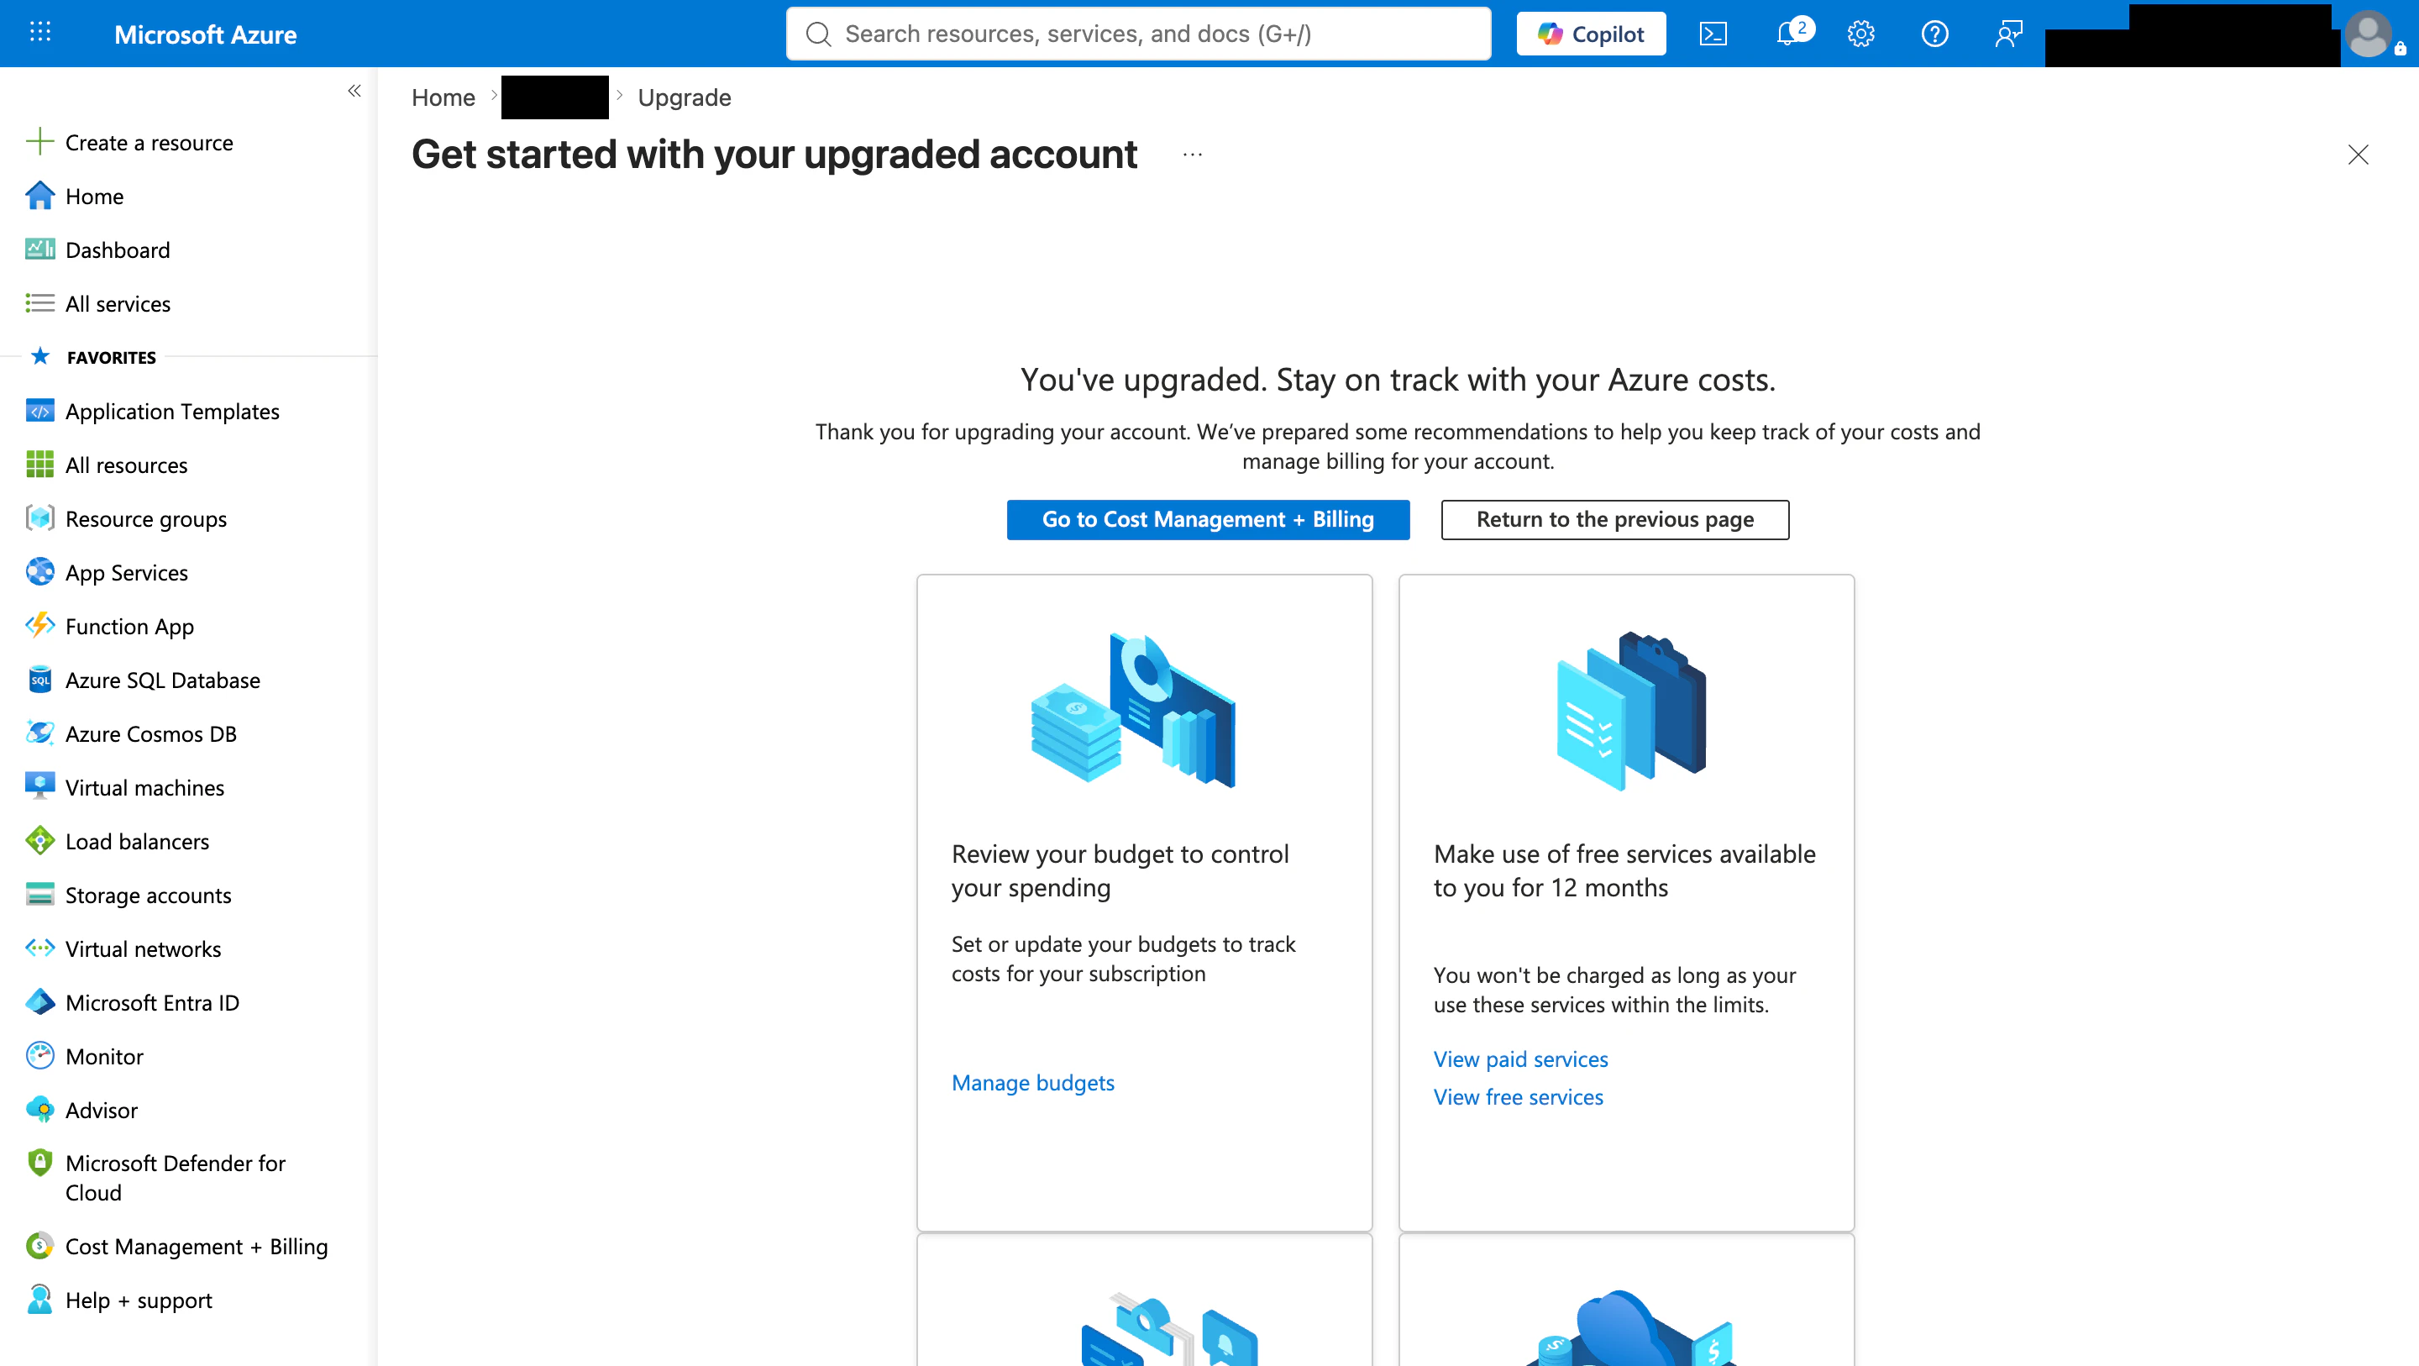Screen dimensions: 2419x1366
Task: Click the Microsoft Entra ID icon
Action: [x=39, y=1001]
